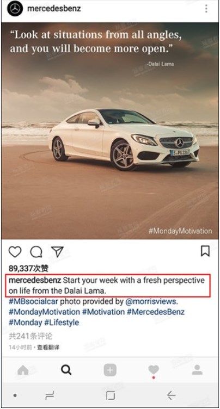Tap the see translation link
The height and width of the screenshot is (409, 220).
pos(48,348)
